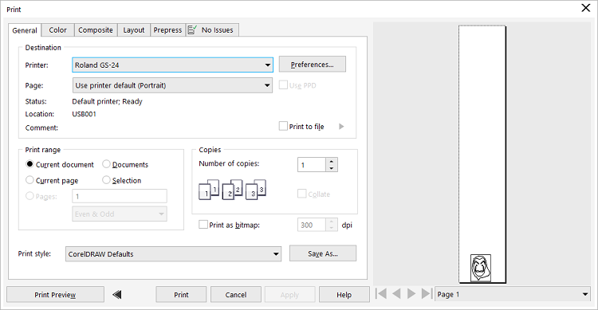The image size is (598, 310).
Task: Go to previous page in preview
Action: 396,293
